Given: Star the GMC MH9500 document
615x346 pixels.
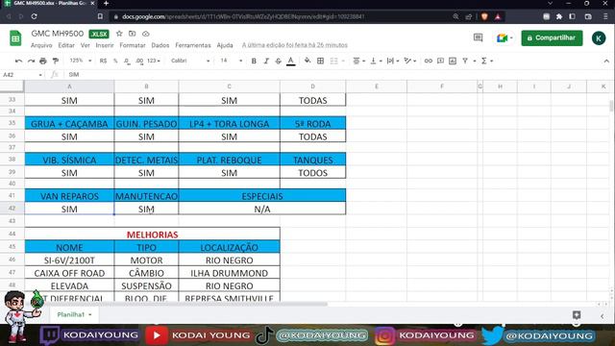Looking at the screenshot, I should [119, 34].
